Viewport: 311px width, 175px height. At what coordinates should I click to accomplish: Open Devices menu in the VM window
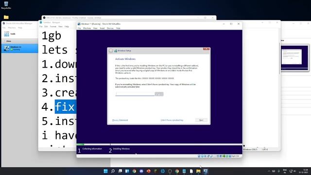pos(110,28)
